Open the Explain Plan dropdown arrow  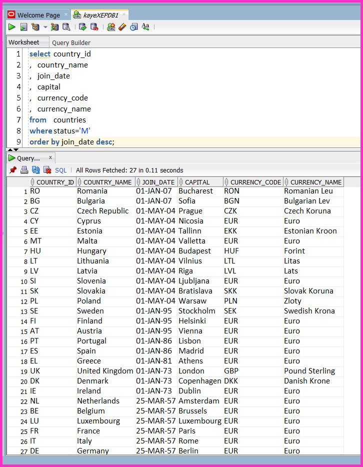[45, 27]
